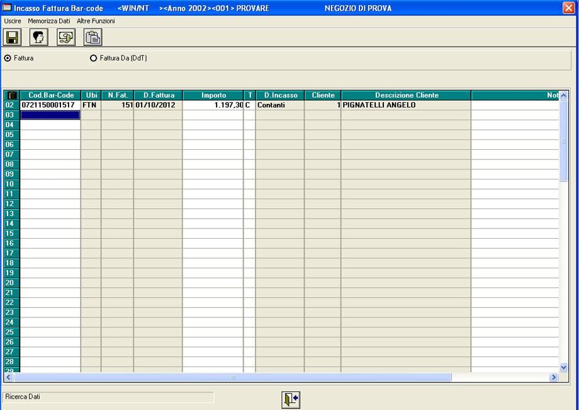Click the customer head profile icon
The height and width of the screenshot is (410, 579).
coord(39,38)
